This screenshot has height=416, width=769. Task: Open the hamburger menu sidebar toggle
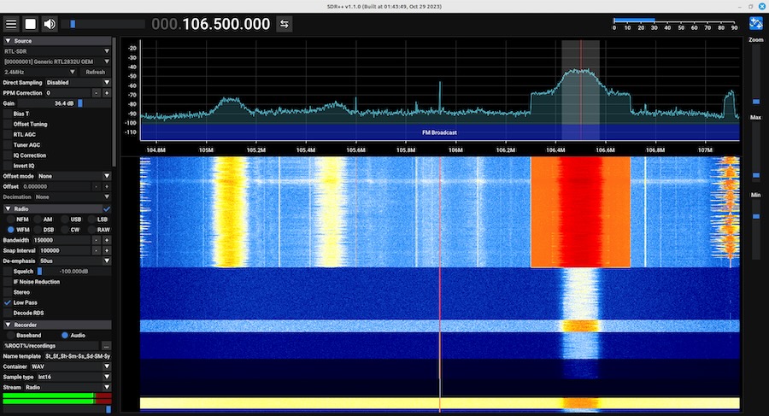pos(11,24)
